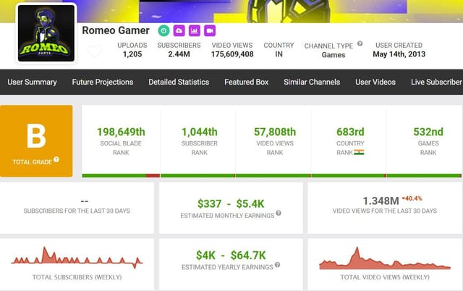The height and width of the screenshot is (291, 463).
Task: Open the Live Subscriber tab
Action: coord(436,82)
